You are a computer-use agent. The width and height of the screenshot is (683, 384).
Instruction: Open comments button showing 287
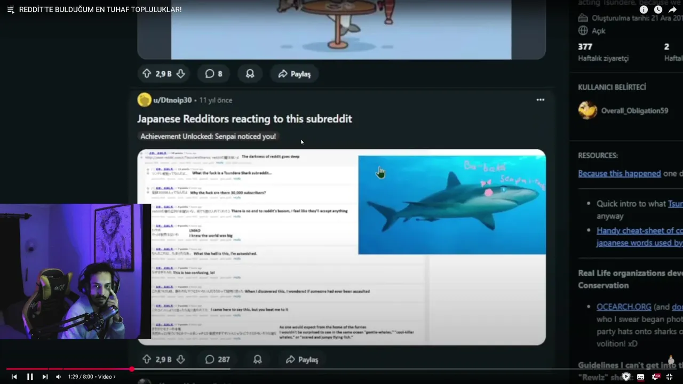[217, 359]
